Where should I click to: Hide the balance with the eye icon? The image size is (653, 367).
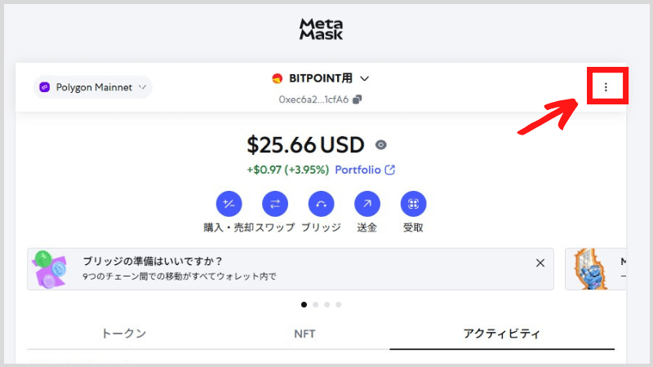pos(380,145)
